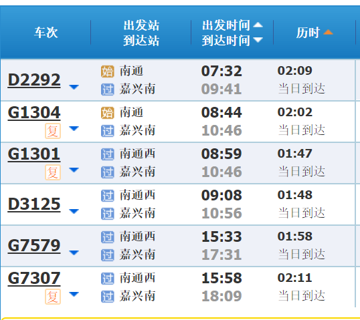Toggle 历时 duration sort arrow
Image resolution: width=360 pixels, height=320 pixels.
[328, 32]
